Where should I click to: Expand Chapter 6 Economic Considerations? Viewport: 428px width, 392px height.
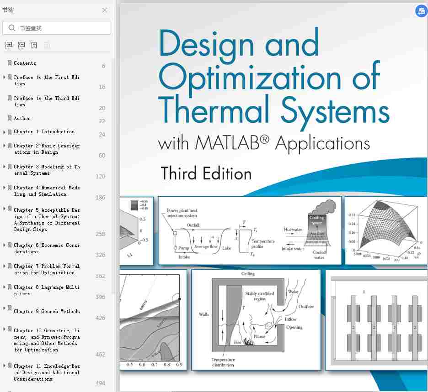tap(4, 245)
